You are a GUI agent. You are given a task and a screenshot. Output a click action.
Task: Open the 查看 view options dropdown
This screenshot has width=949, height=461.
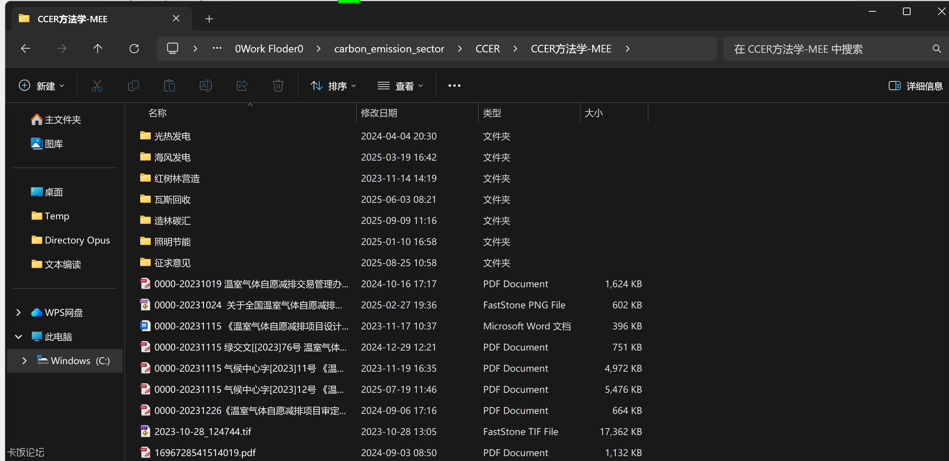[x=400, y=86]
